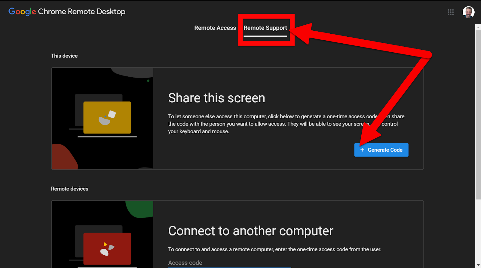This screenshot has width=481, height=268.
Task: Open the Google apps grid icon
Action: [x=450, y=12]
